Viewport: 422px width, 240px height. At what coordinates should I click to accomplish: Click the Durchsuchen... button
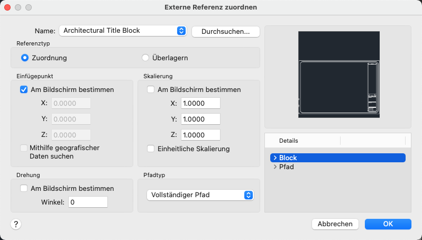point(225,32)
